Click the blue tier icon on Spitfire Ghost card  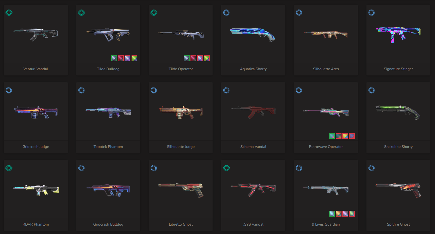tap(371, 168)
